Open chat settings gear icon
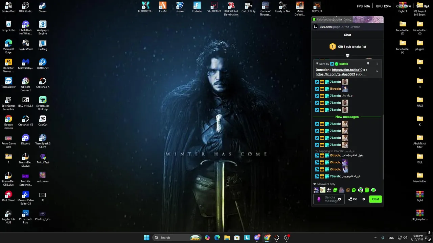This screenshot has height=243, width=433. click(x=364, y=199)
